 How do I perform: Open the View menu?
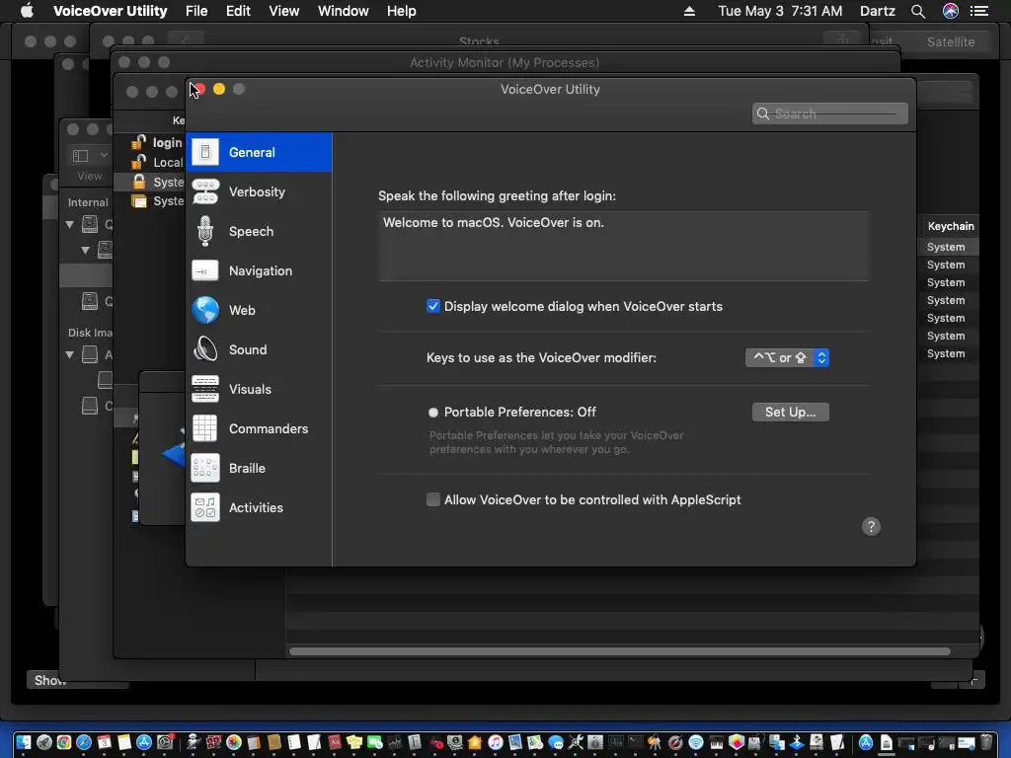pos(283,11)
